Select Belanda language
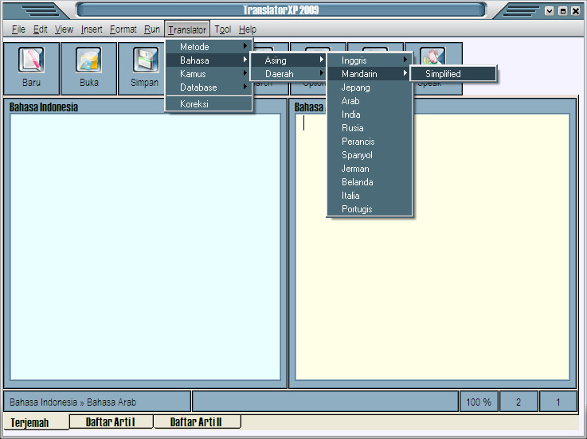 (370, 182)
